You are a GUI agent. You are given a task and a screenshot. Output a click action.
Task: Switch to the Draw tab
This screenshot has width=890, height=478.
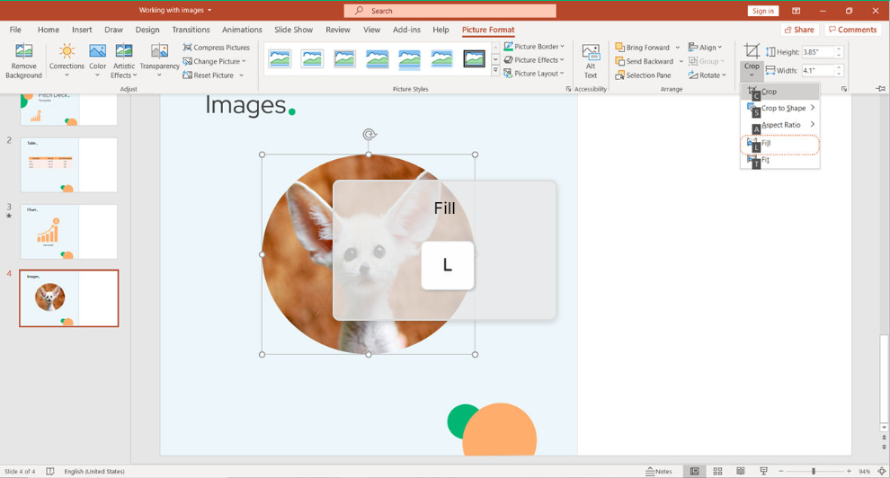113,30
